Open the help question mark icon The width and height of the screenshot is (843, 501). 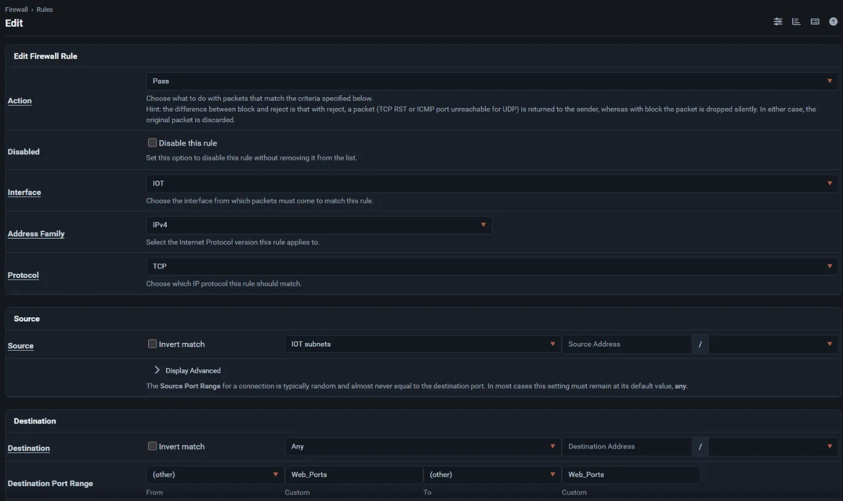[x=833, y=21]
